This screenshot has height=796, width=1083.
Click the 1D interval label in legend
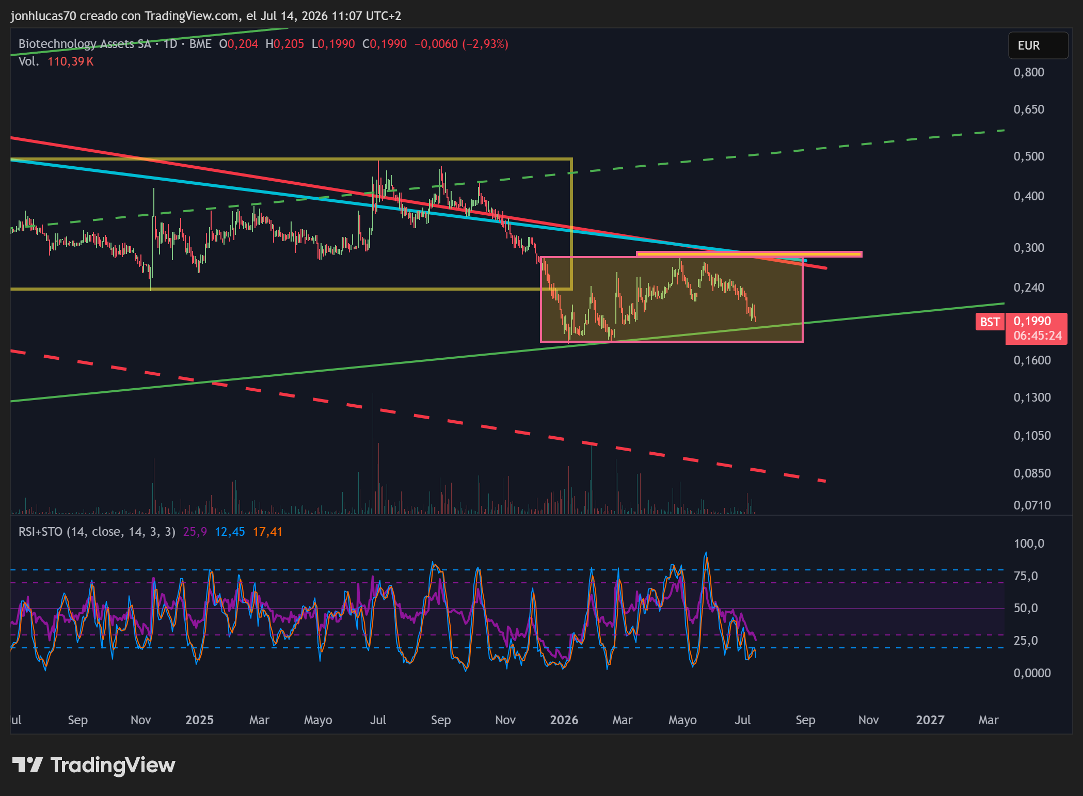[170, 44]
